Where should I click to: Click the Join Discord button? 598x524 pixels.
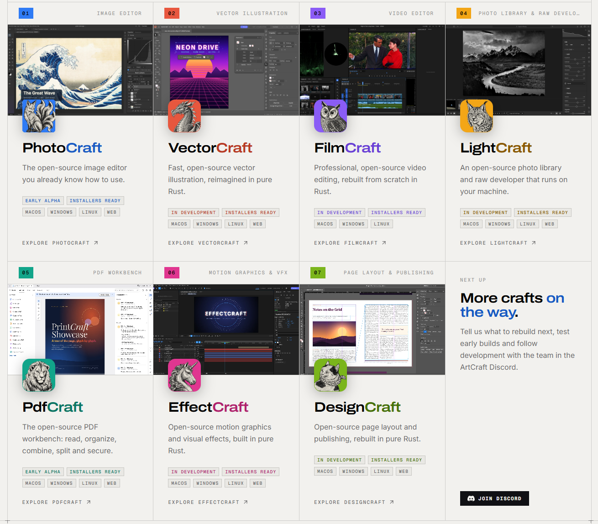(494, 498)
